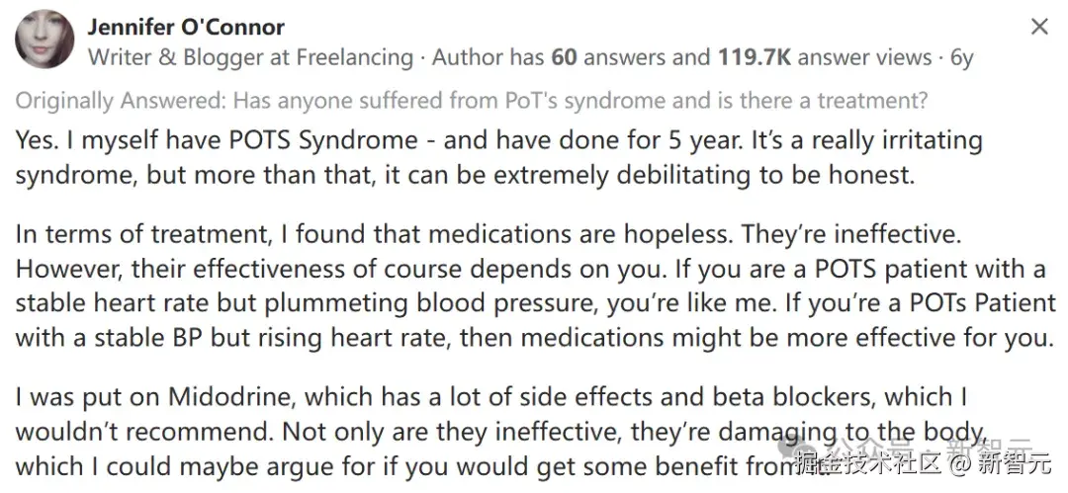Click the Originally Answered label
This screenshot has width=1068, height=493.
(x=121, y=101)
